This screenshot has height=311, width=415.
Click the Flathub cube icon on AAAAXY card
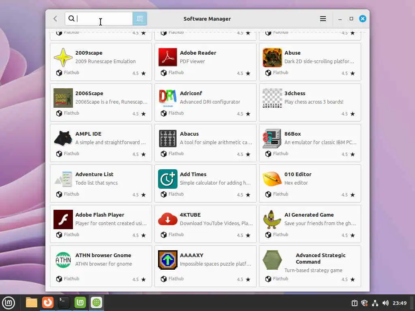(x=164, y=279)
